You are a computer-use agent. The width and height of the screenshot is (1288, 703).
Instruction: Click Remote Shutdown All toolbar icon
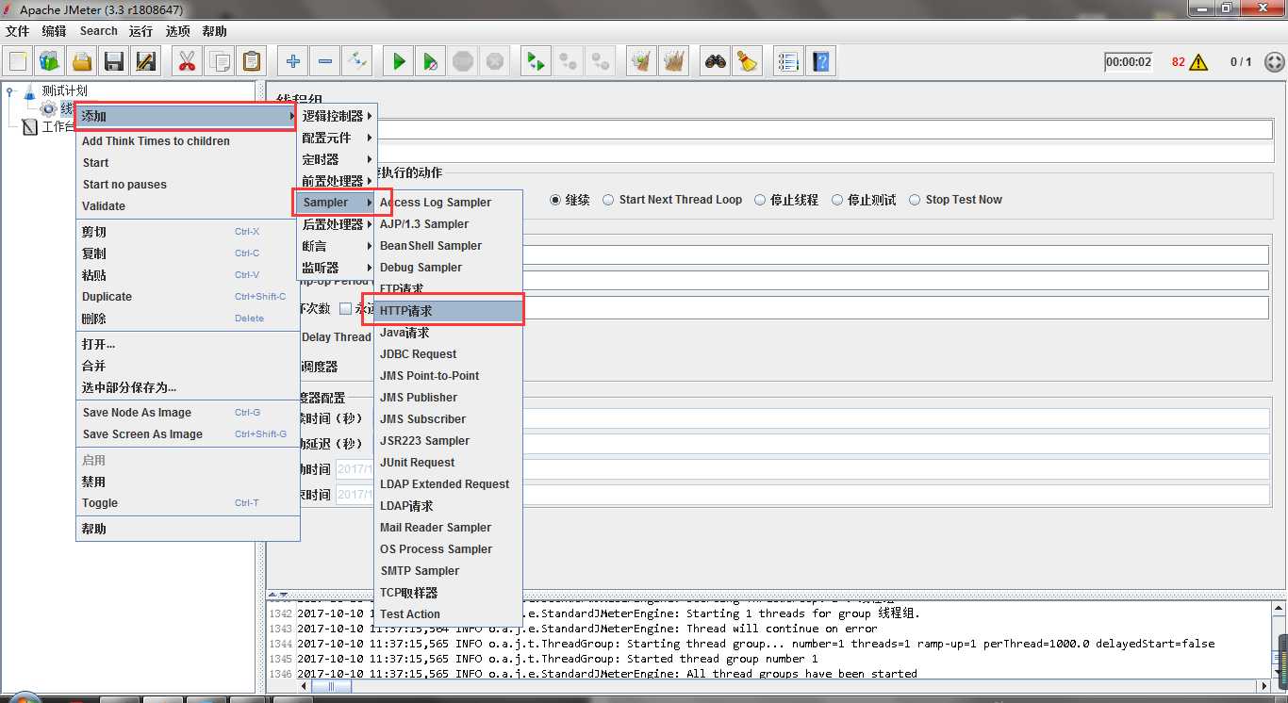600,62
